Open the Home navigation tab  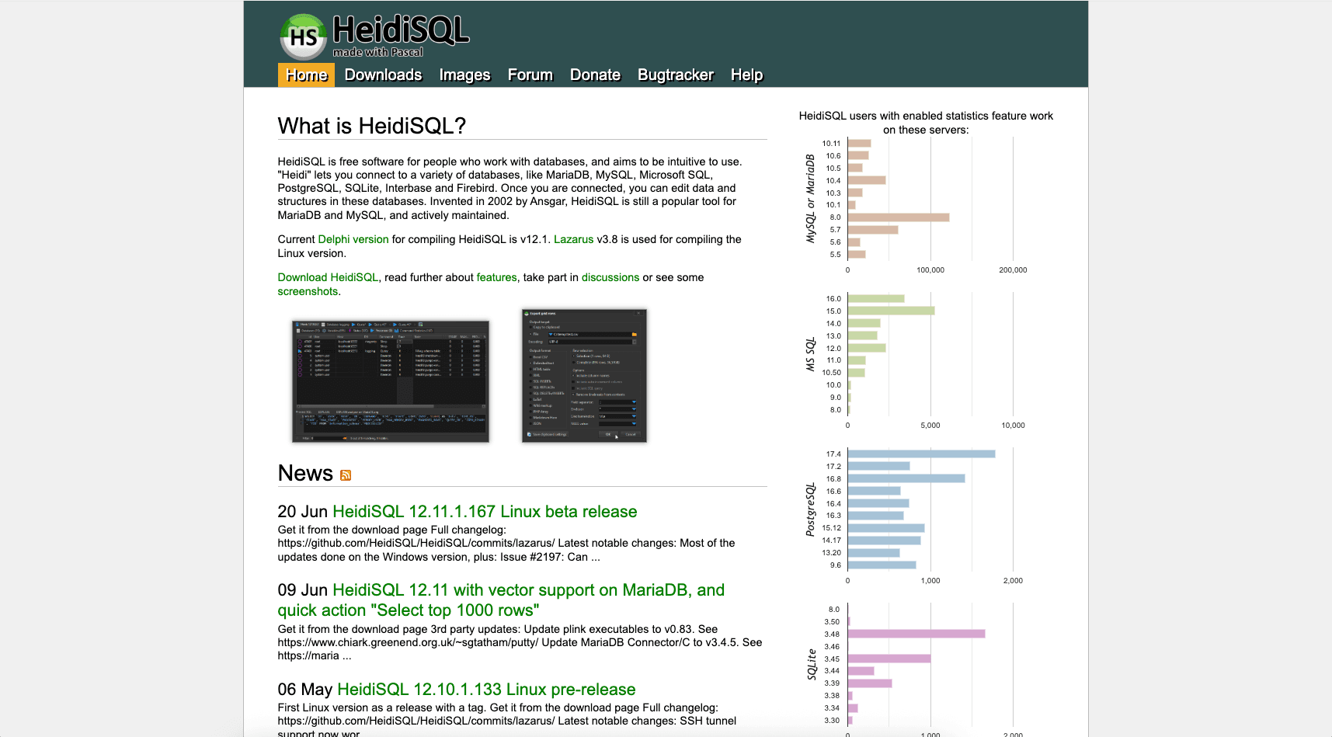pos(306,75)
